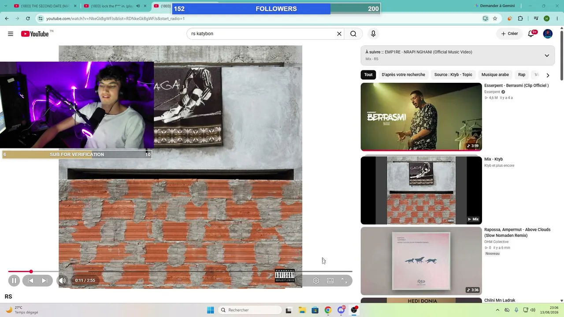Mute the "lock the f*** in." tab audio icon
The image size is (564, 317).
[x=138, y=6]
